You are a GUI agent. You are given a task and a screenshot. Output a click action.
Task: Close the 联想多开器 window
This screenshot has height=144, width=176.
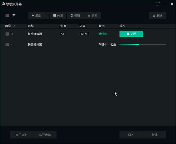pos(172,4)
